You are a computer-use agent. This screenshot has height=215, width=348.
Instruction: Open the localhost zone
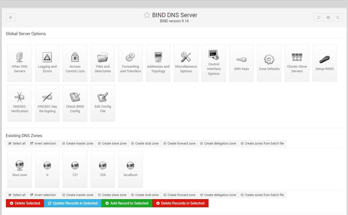[130, 169]
